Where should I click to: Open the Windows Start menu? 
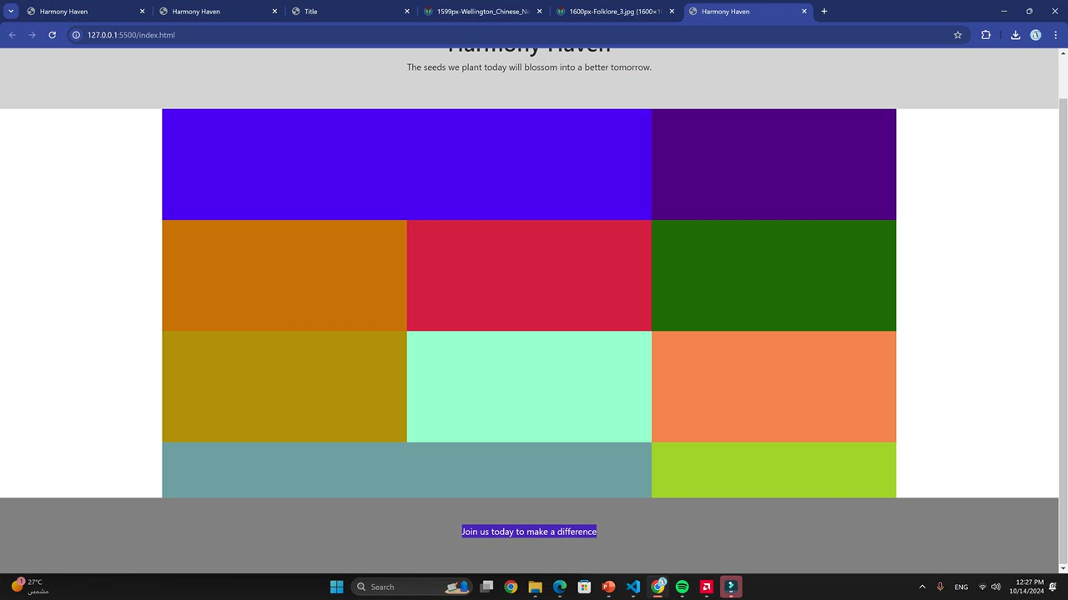[336, 587]
